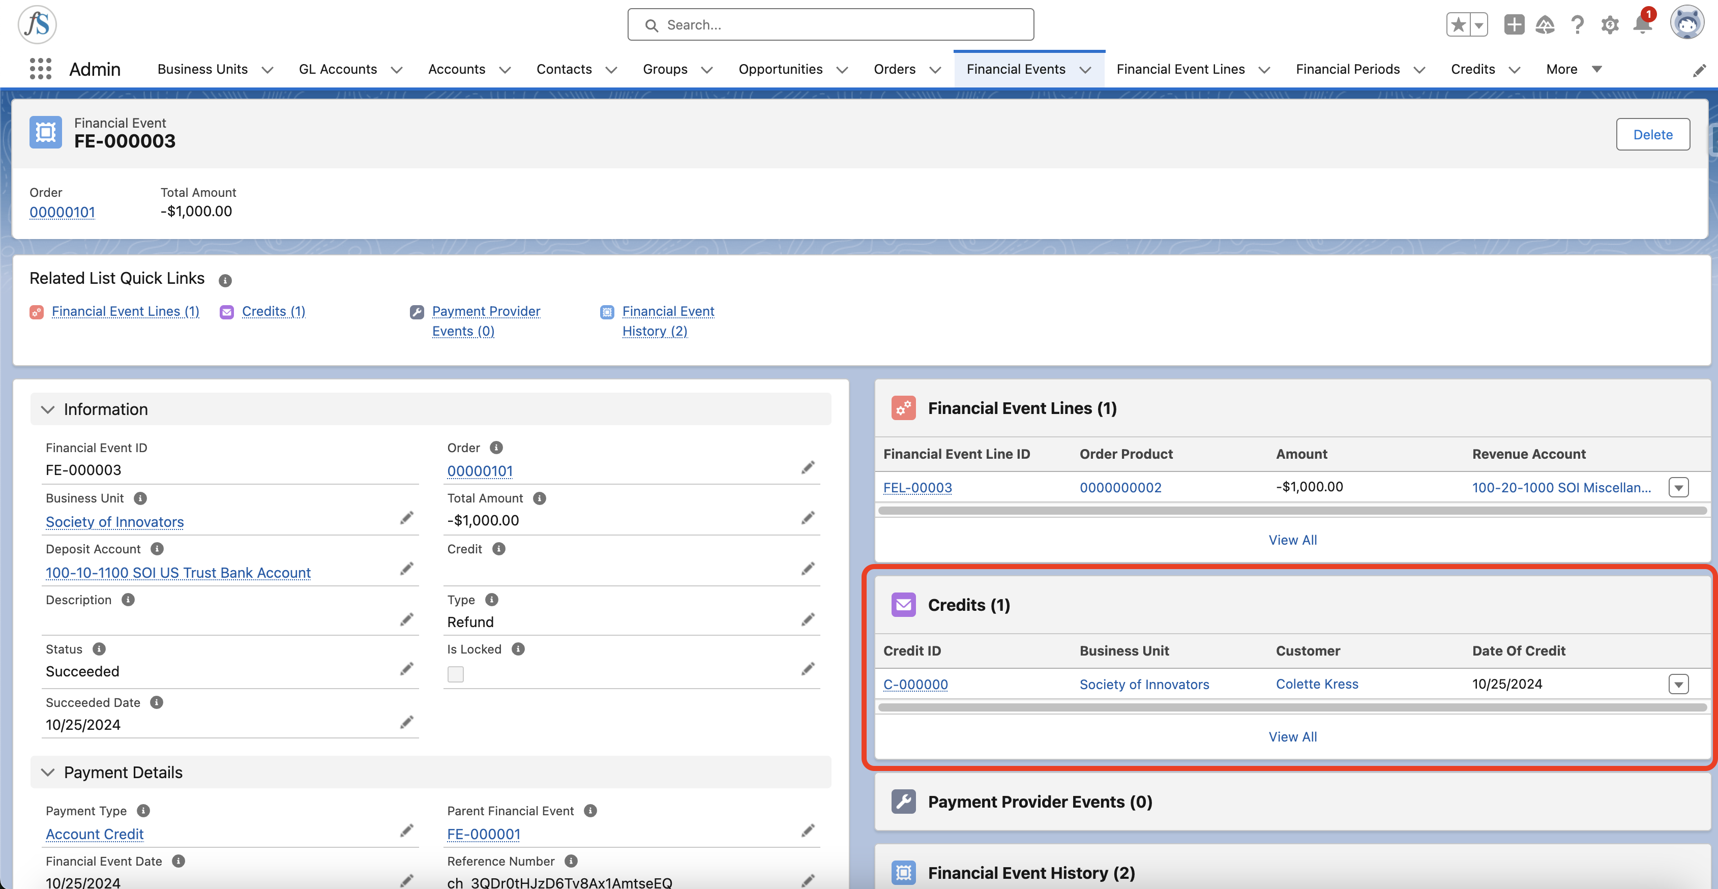Click the Favorites star icon

pos(1459,25)
